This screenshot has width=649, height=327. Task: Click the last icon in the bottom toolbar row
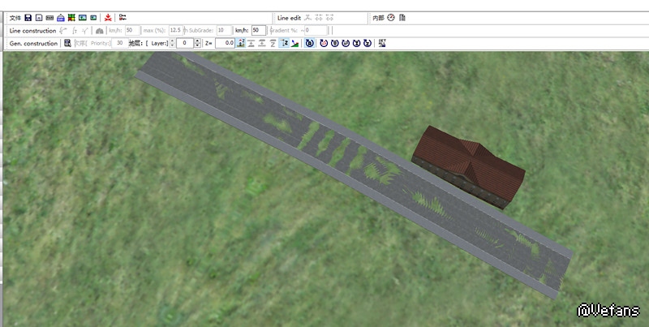pyautogui.click(x=382, y=43)
